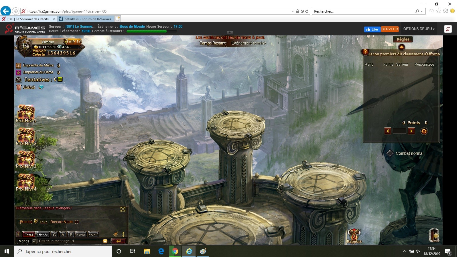Viewport: 457px width, 257px height.
Task: Click the chat message input field
Action: click(70, 241)
